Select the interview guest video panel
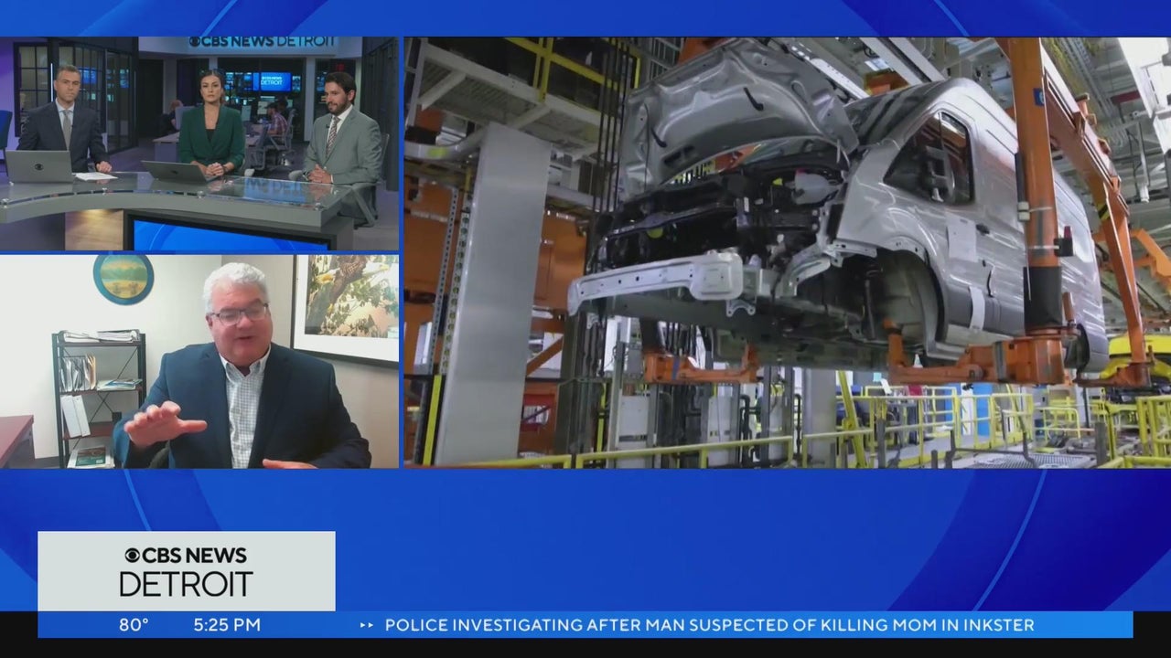1171x658 pixels. 199,361
